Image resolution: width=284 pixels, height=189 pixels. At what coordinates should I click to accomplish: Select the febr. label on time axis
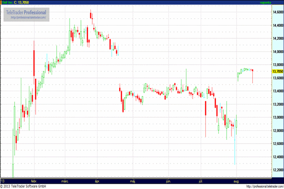point(34,181)
